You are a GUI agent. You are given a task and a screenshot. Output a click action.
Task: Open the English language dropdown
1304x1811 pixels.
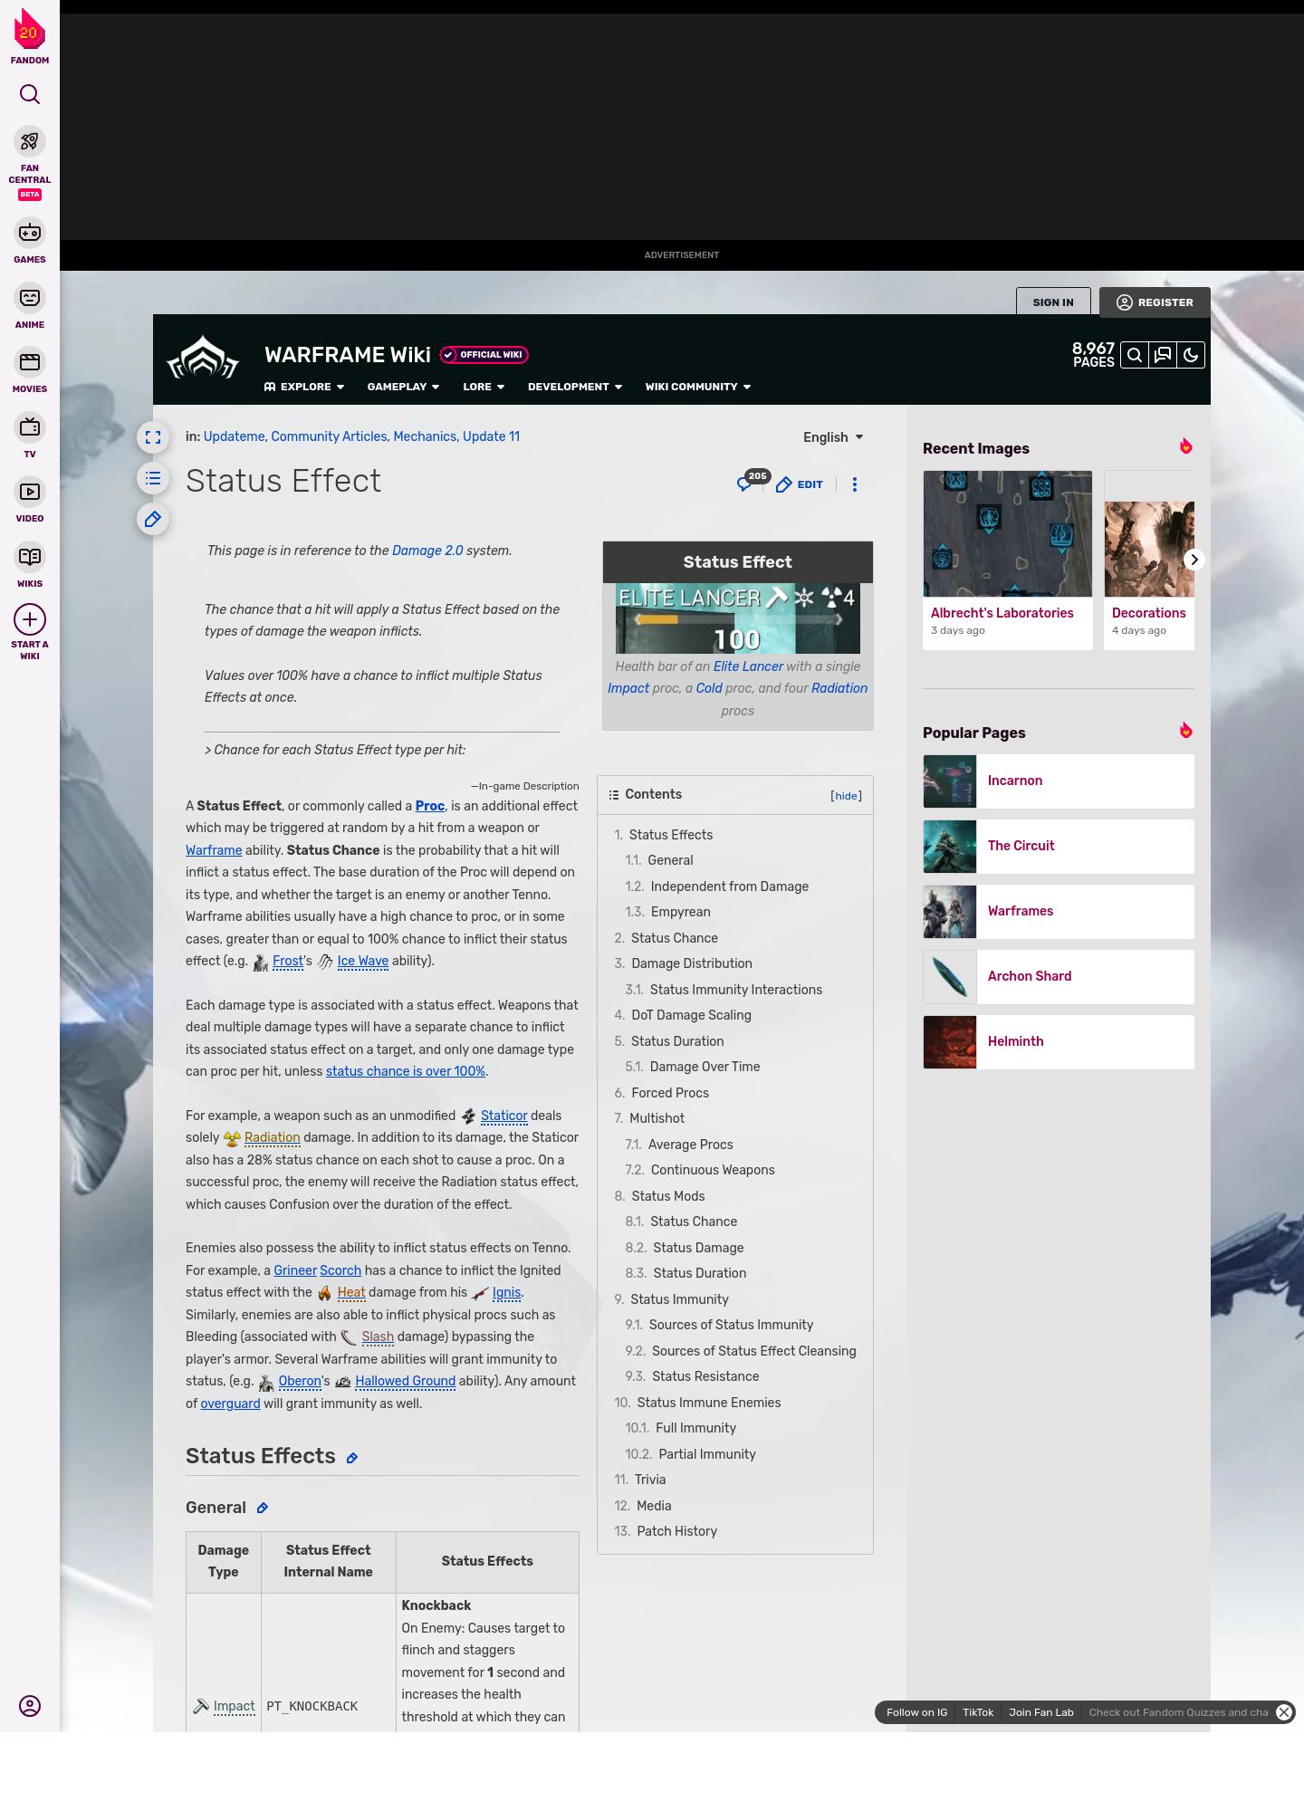[x=833, y=437]
